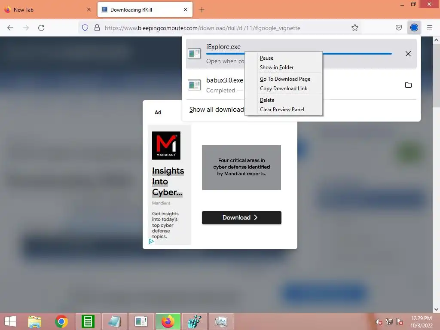Open containing folder for babux3.0.exe

(x=408, y=85)
